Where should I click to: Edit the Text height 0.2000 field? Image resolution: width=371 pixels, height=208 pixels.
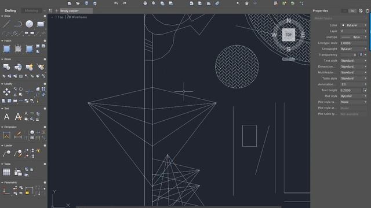[x=351, y=90]
